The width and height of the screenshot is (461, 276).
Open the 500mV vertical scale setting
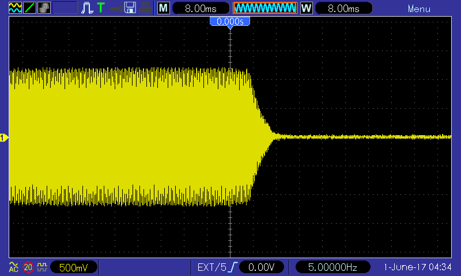click(x=73, y=267)
